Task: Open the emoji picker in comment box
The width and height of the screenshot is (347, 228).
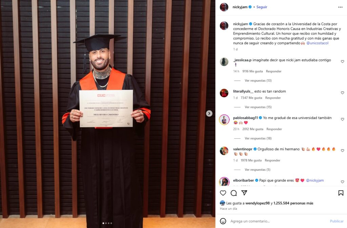Action: pyautogui.click(x=223, y=221)
